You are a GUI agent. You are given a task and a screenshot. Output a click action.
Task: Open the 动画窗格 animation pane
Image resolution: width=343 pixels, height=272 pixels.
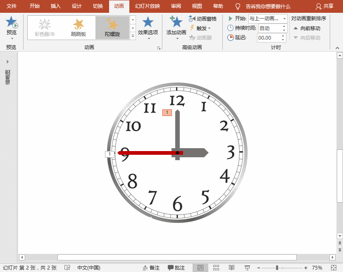click(202, 19)
